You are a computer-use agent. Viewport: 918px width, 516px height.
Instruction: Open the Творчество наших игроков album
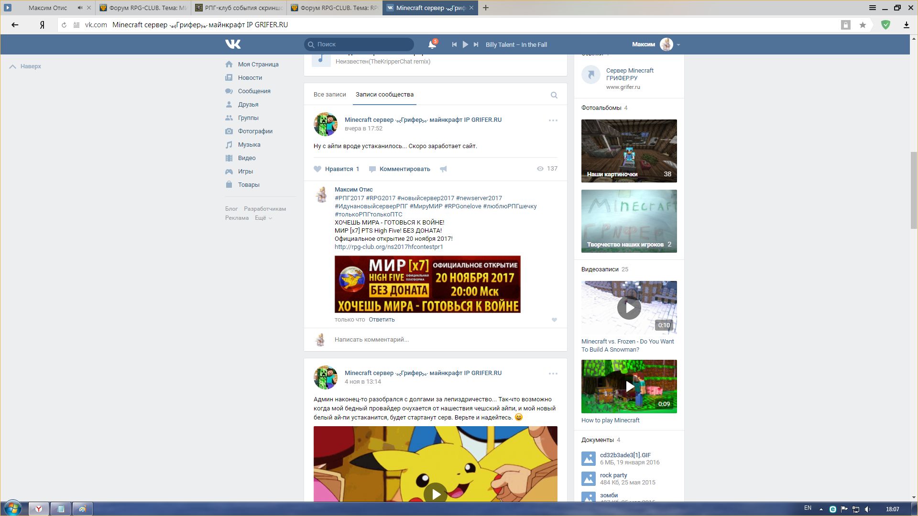(629, 221)
